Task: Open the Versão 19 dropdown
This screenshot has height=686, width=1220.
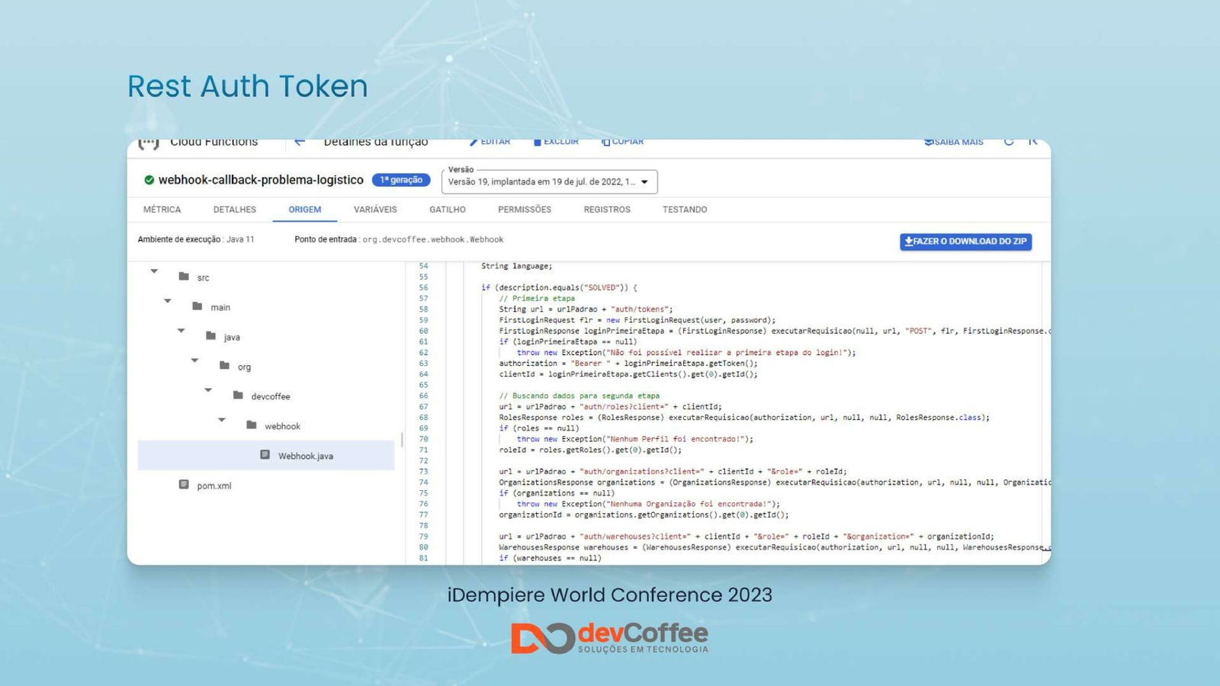Action: (x=549, y=181)
